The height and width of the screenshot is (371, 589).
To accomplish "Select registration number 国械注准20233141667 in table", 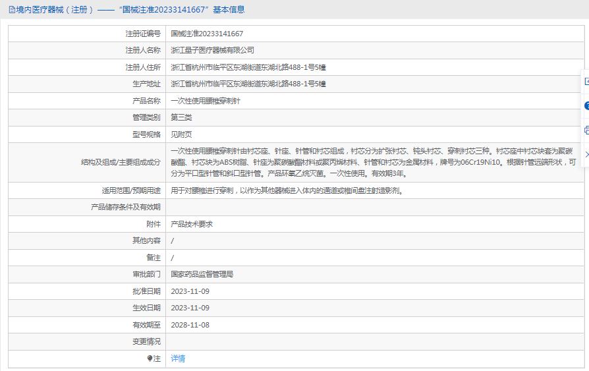I will (207, 34).
